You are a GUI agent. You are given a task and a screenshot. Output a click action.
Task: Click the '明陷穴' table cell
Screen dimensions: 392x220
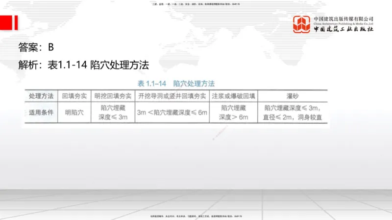(74, 112)
